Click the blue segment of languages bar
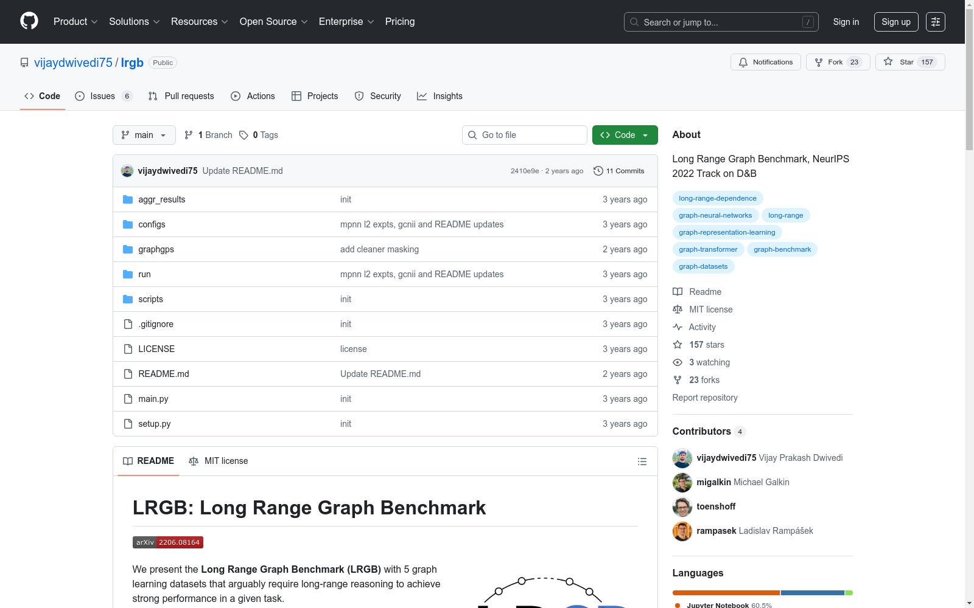Image resolution: width=974 pixels, height=608 pixels. click(813, 593)
